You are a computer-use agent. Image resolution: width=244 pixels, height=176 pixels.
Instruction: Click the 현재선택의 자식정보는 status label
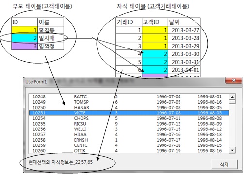(61, 162)
